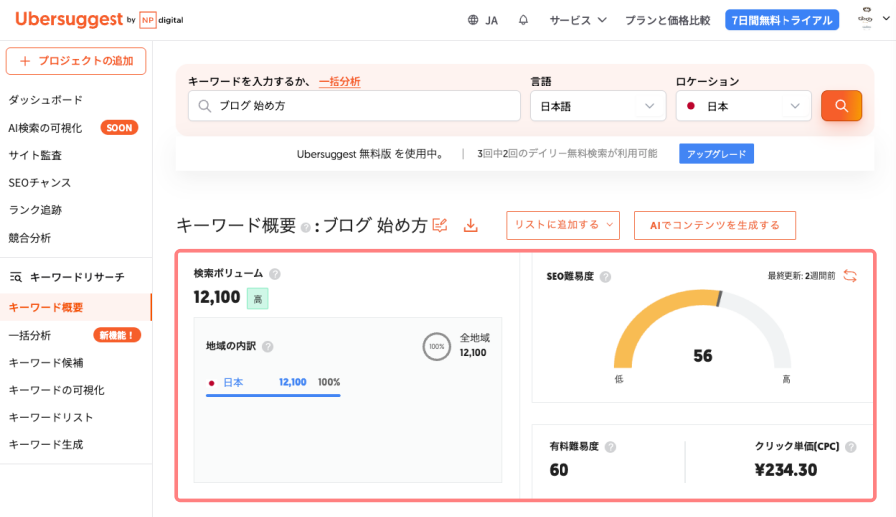Click the download export icon
Screen dimensions: 896x517
pos(470,225)
